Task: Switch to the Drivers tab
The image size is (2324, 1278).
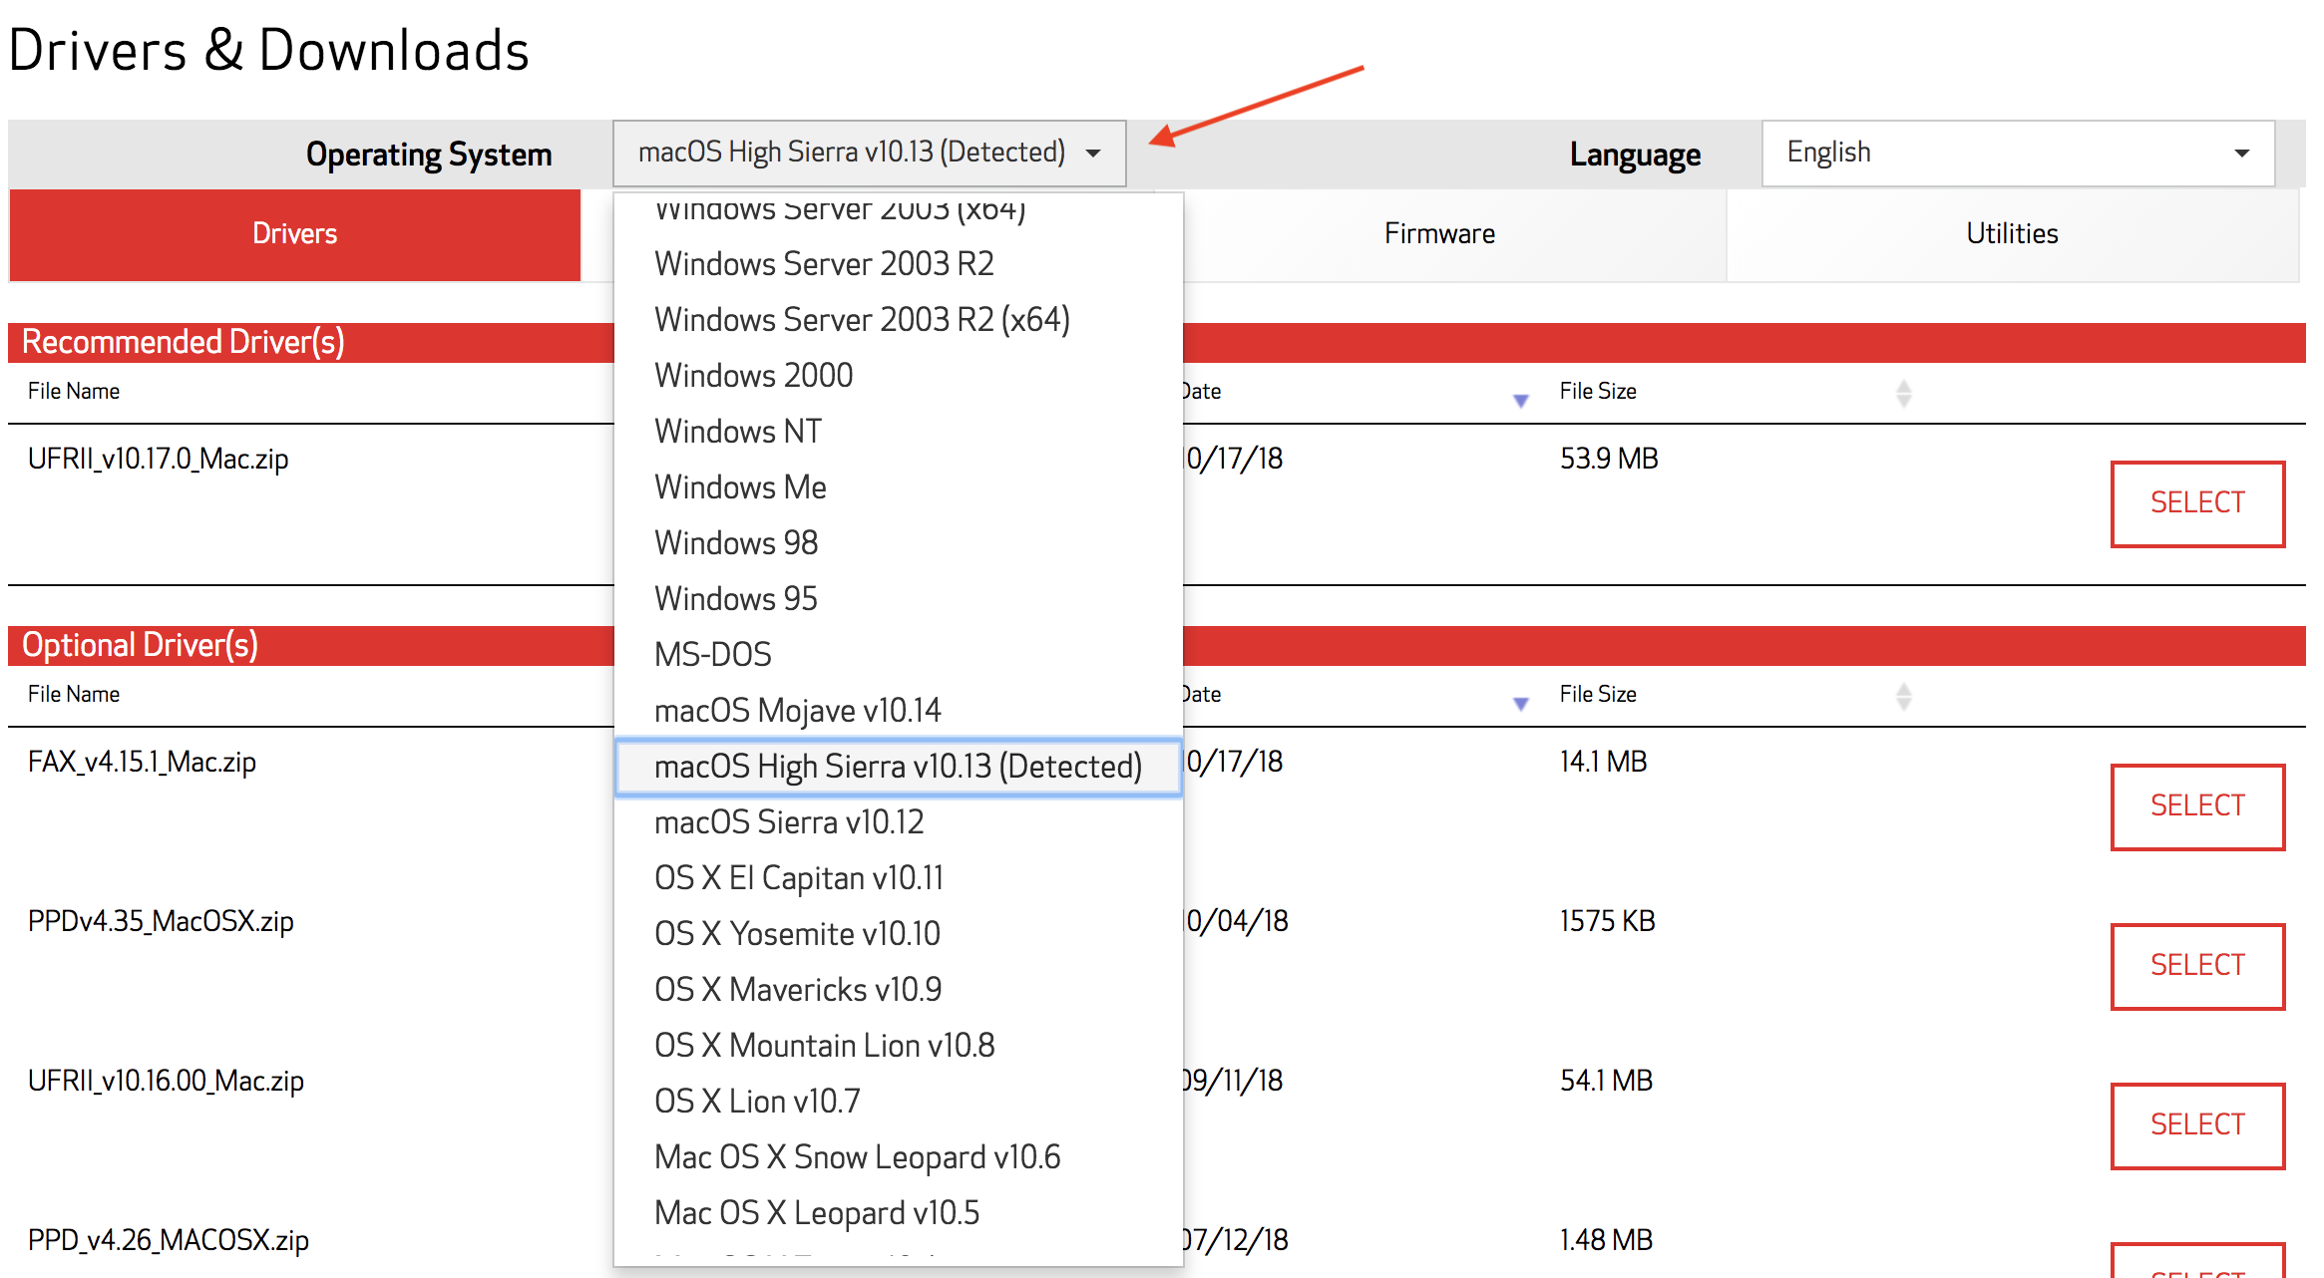Action: point(295,234)
